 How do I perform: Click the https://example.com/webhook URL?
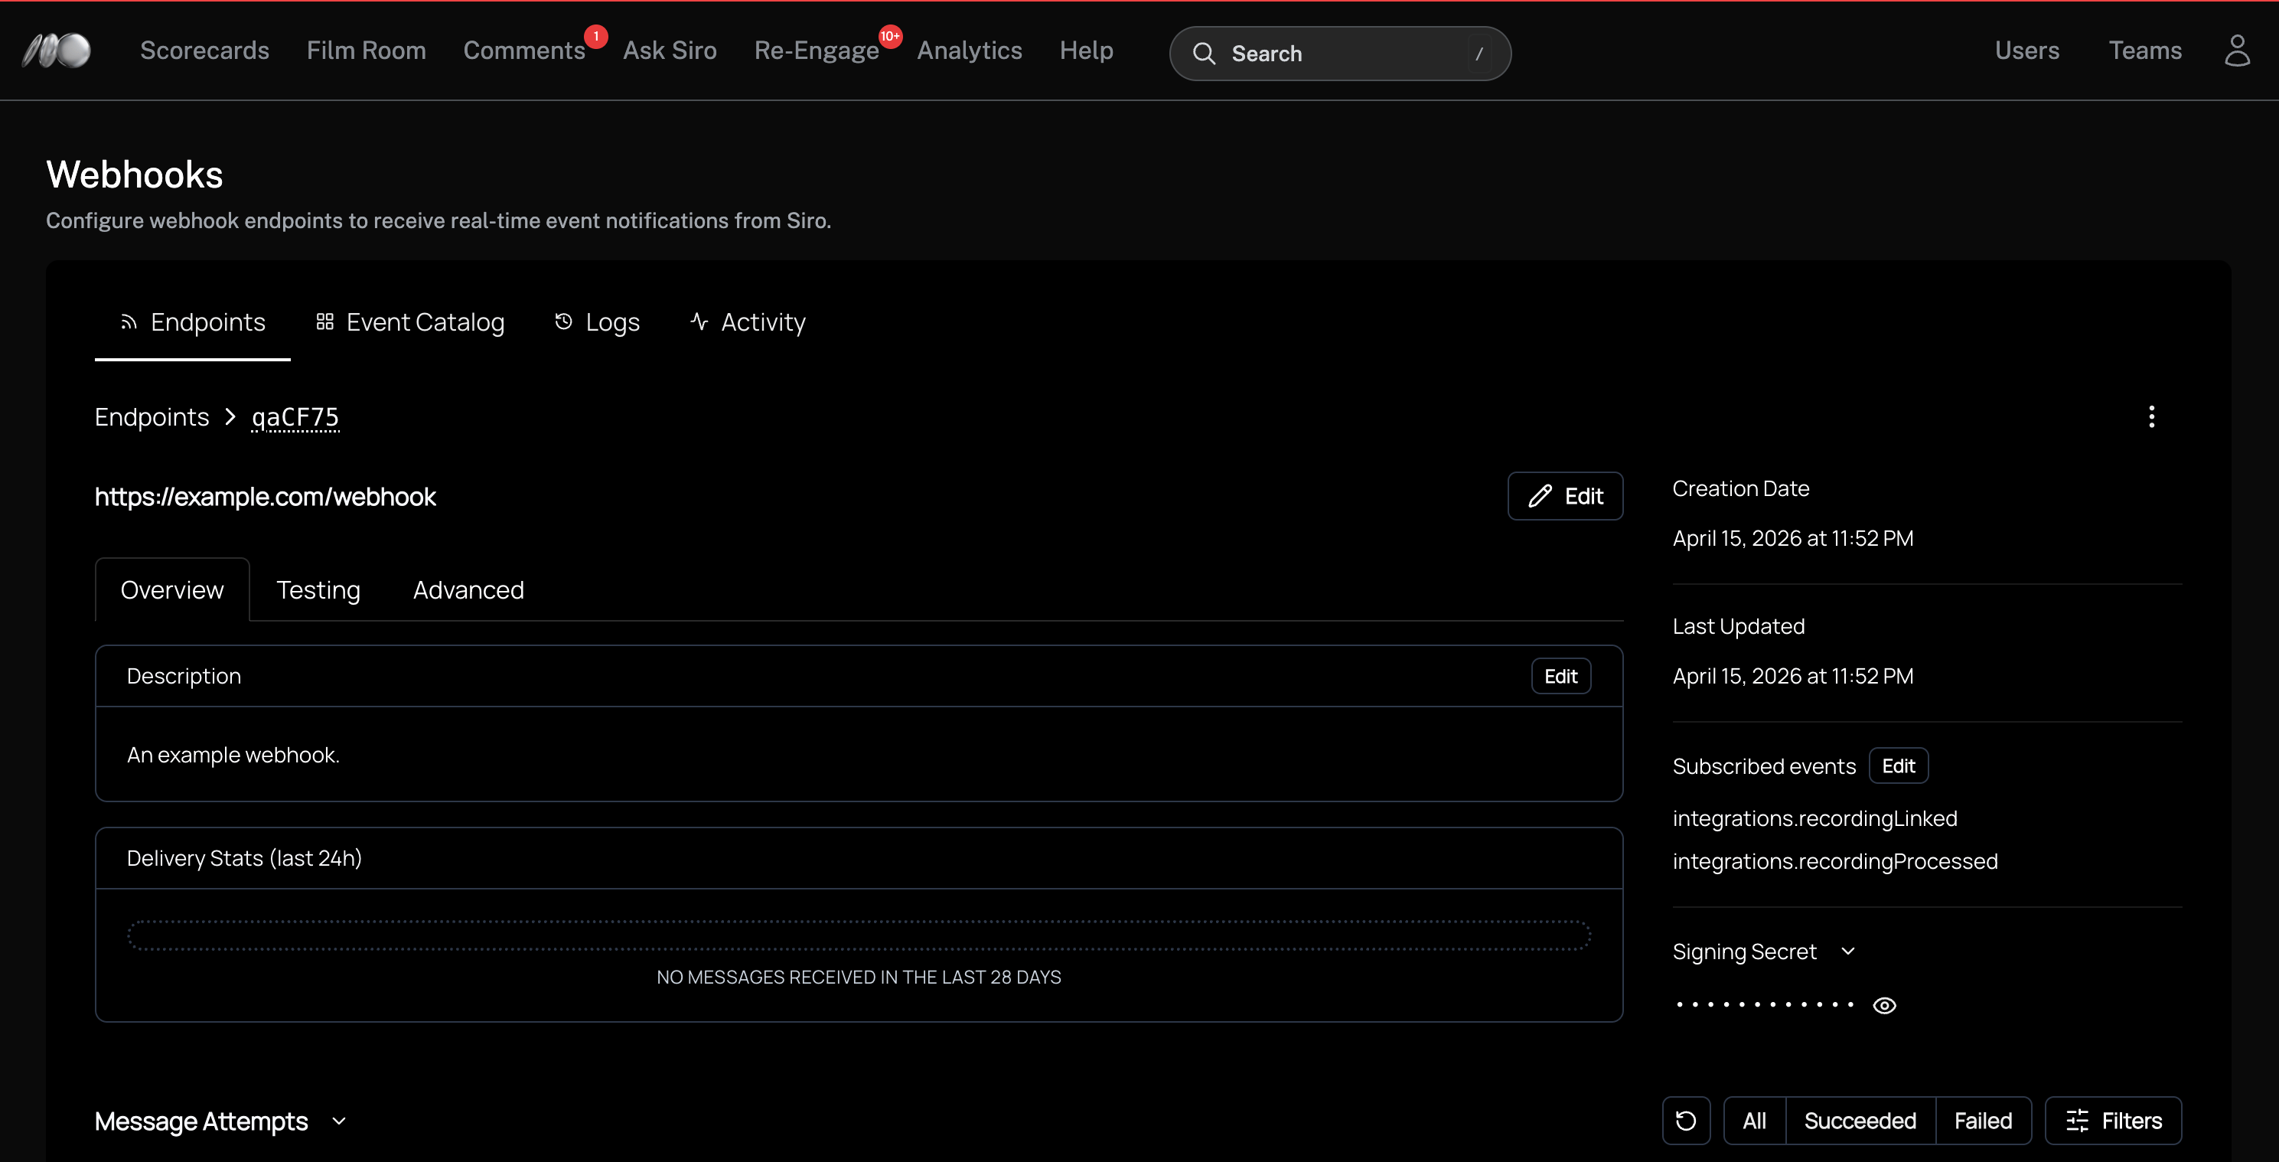266,497
